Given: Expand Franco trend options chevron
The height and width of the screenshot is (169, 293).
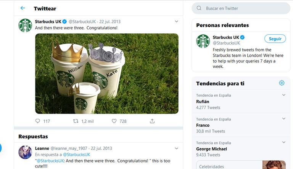Looking at the screenshot, I should click(x=283, y=119).
